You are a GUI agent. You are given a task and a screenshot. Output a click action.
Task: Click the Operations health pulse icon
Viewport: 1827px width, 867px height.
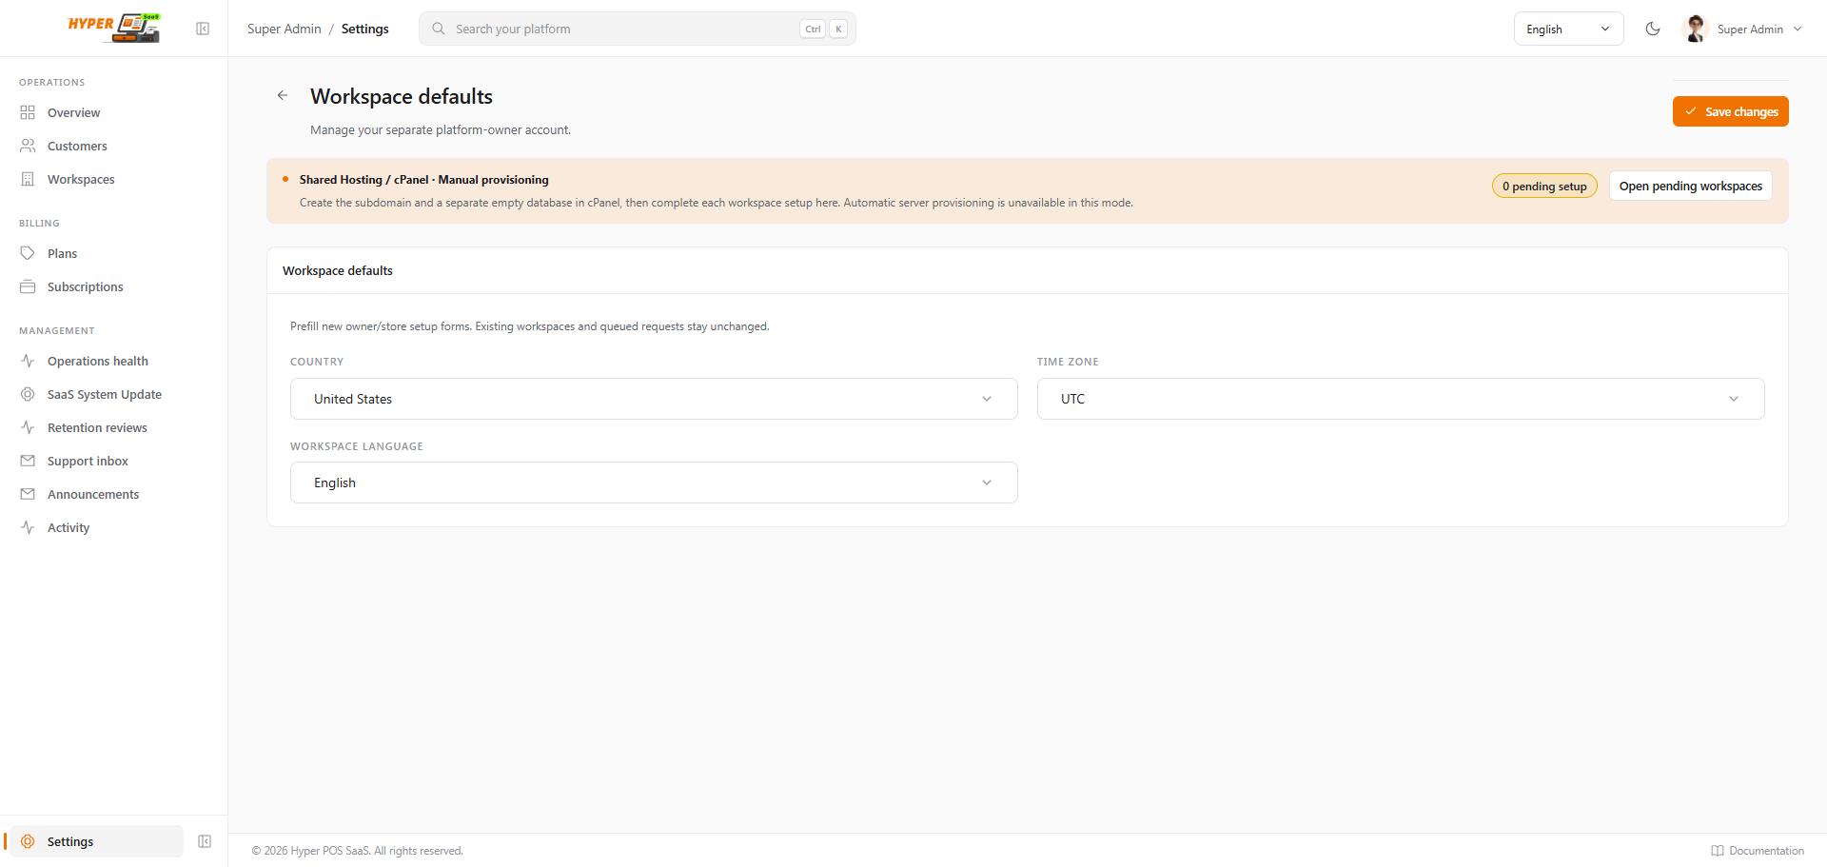click(28, 361)
